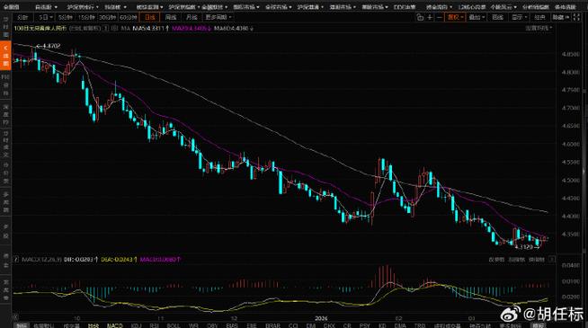Click the small square icon at MACD panel right end

552,259
